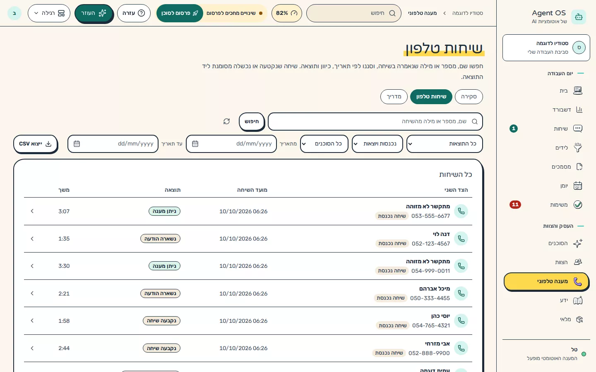Expand the אבי מזרחי call row
The width and height of the screenshot is (596, 372).
click(32, 348)
